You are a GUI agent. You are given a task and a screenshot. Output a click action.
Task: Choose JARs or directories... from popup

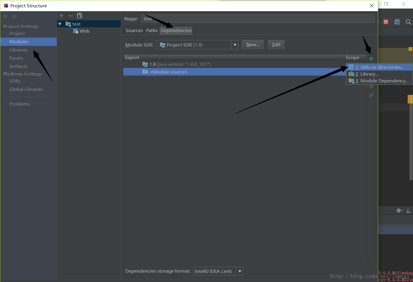(x=379, y=67)
